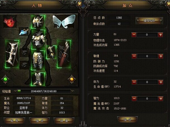Click the helmet equipment slot
The width and height of the screenshot is (170, 127).
pyautogui.click(x=38, y=22)
